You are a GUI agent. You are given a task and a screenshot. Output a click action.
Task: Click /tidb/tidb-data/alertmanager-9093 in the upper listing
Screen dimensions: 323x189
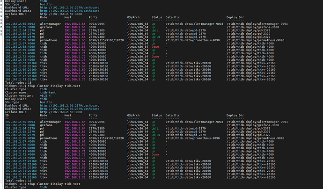tap(194, 24)
